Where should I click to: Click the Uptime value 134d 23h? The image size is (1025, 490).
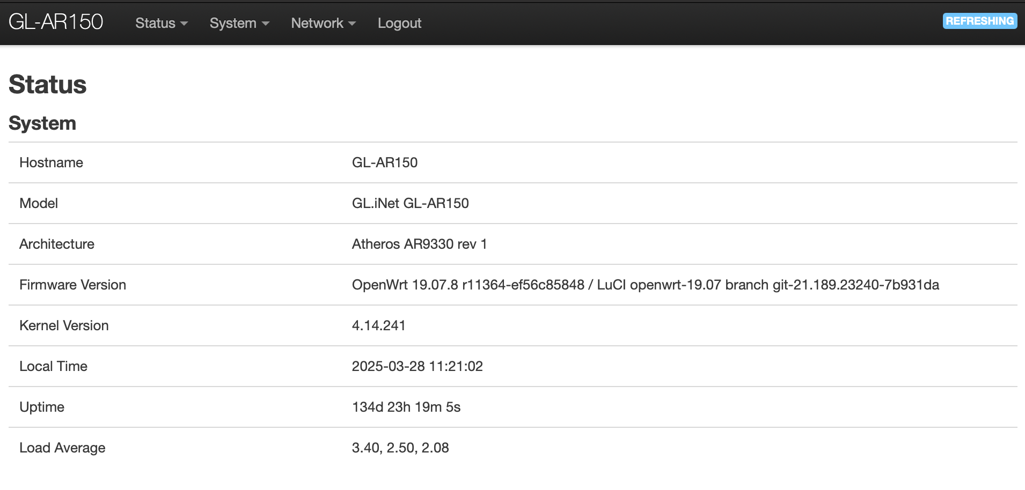(x=406, y=407)
